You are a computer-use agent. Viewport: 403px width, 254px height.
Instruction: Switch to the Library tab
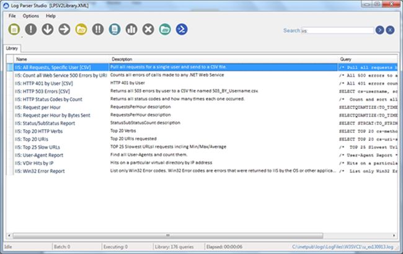pos(12,48)
